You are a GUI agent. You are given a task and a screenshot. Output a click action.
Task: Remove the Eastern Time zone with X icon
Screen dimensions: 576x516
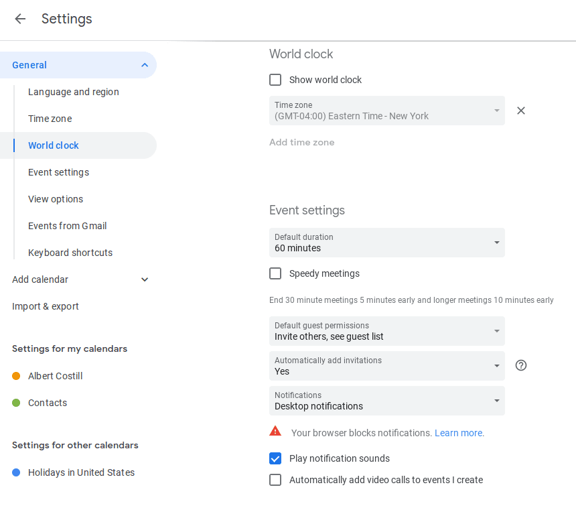[x=521, y=111]
